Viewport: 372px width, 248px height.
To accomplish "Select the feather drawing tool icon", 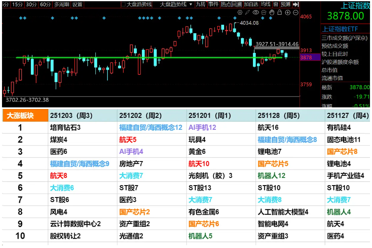I will (248, 12).
